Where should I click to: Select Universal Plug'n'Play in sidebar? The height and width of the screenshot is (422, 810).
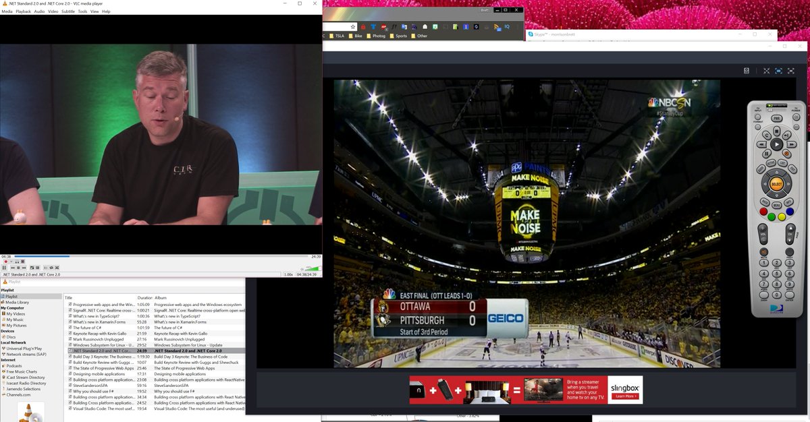(23, 349)
